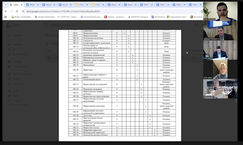The image size is (243, 145).
Task: Open the Google Перекладач bookmark
Action: tap(45, 17)
